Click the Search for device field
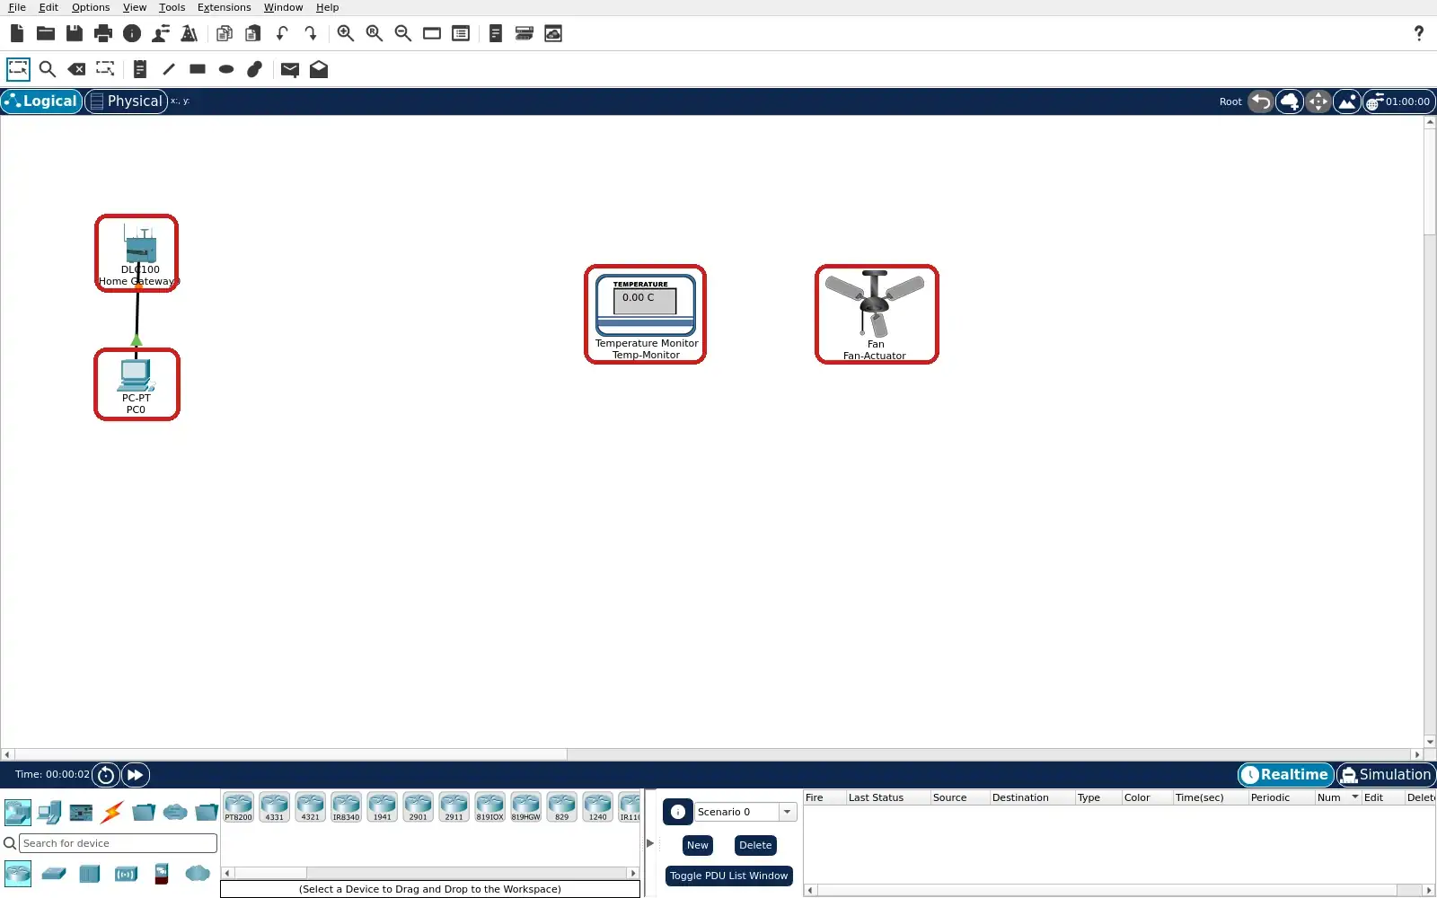The width and height of the screenshot is (1437, 898). click(118, 843)
